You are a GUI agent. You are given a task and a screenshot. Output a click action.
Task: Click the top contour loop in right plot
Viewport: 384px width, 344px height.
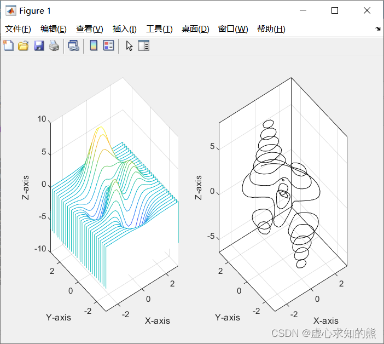coord(269,124)
